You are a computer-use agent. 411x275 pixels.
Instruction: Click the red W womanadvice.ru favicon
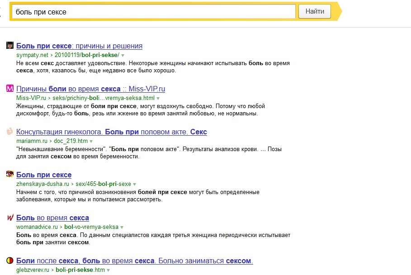9,217
